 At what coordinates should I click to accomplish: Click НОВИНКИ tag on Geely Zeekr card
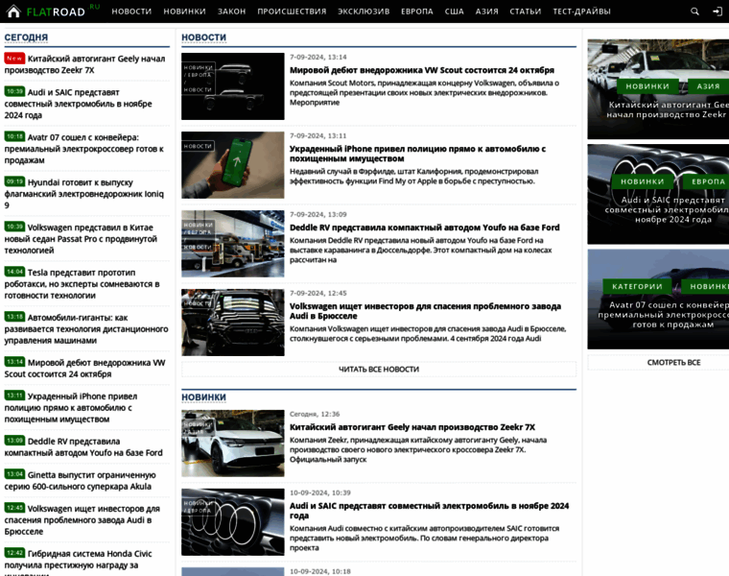tap(647, 86)
